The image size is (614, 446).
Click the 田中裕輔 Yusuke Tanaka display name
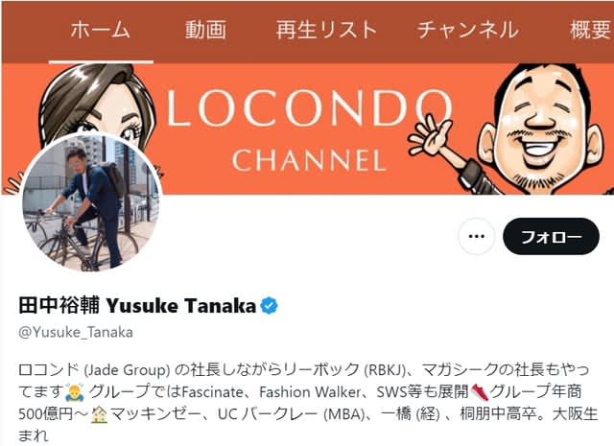(137, 306)
